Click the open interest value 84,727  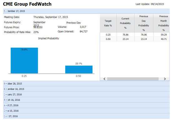(83, 31)
